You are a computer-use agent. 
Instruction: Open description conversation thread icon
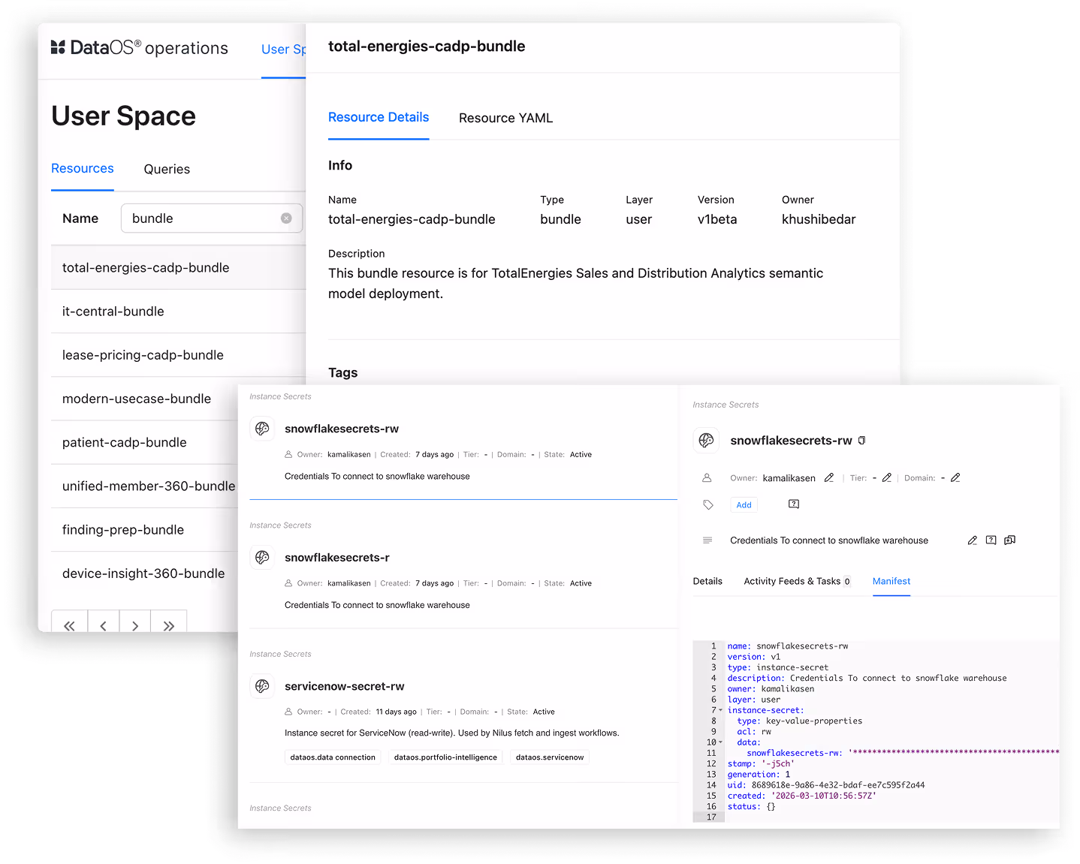[x=1010, y=540]
